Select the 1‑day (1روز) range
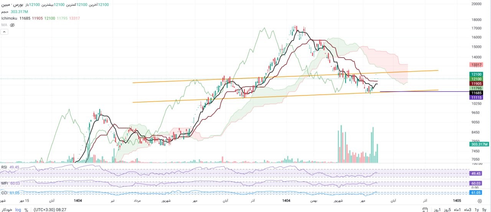 437,210
